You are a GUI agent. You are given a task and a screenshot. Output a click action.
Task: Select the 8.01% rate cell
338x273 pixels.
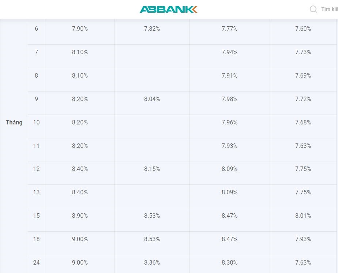(303, 216)
